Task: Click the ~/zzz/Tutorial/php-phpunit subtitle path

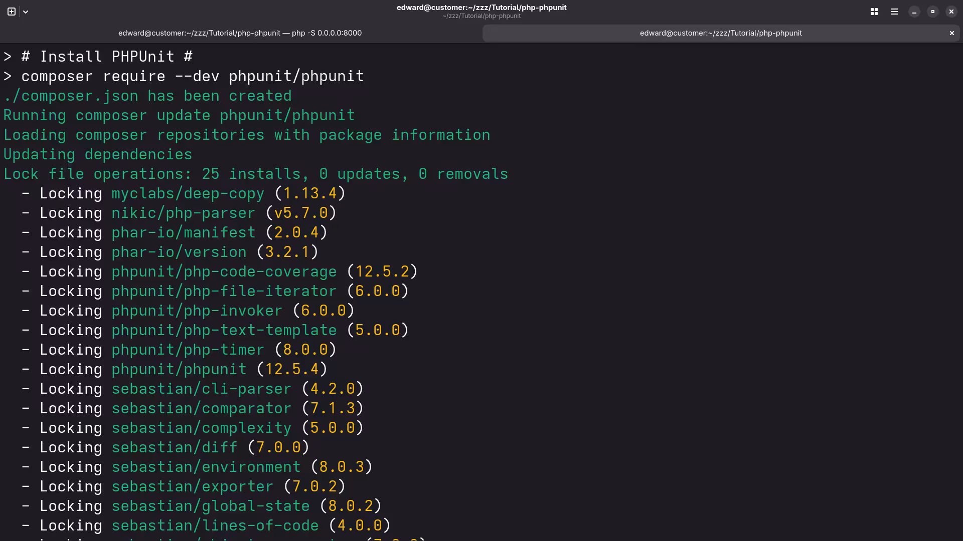Action: tap(481, 16)
